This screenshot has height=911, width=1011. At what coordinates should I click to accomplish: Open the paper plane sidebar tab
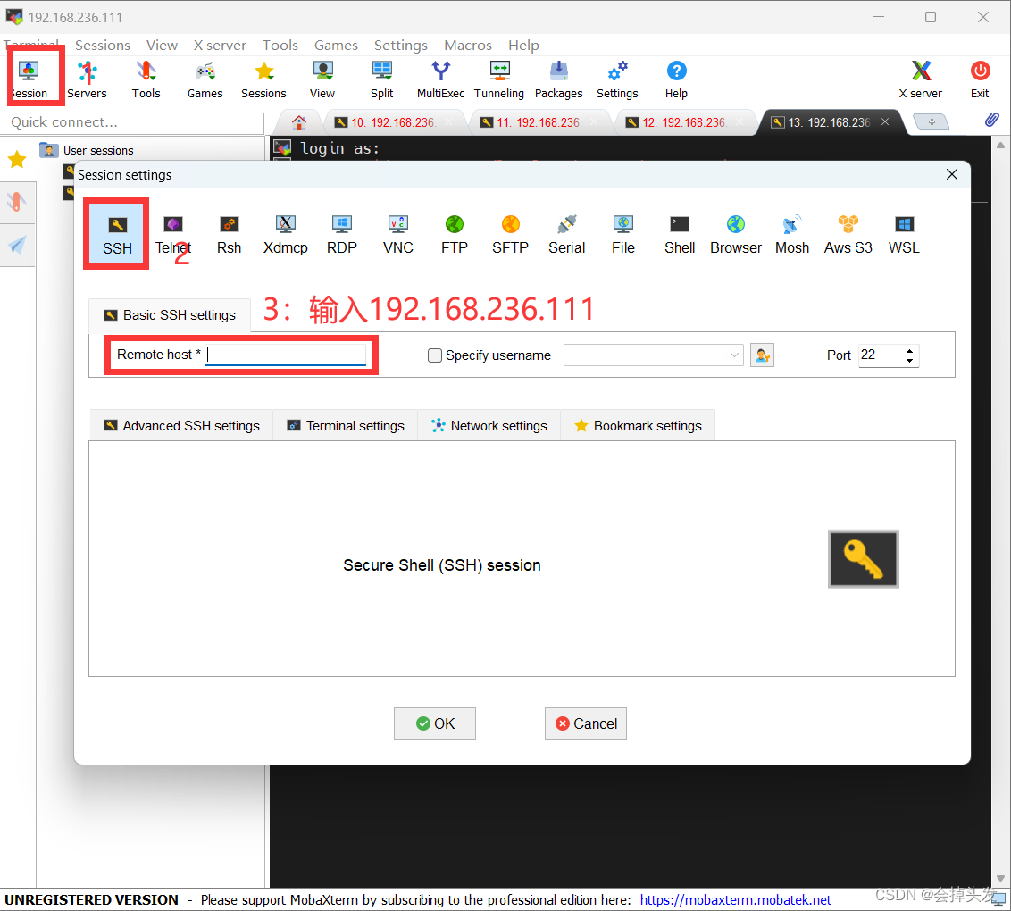[17, 245]
